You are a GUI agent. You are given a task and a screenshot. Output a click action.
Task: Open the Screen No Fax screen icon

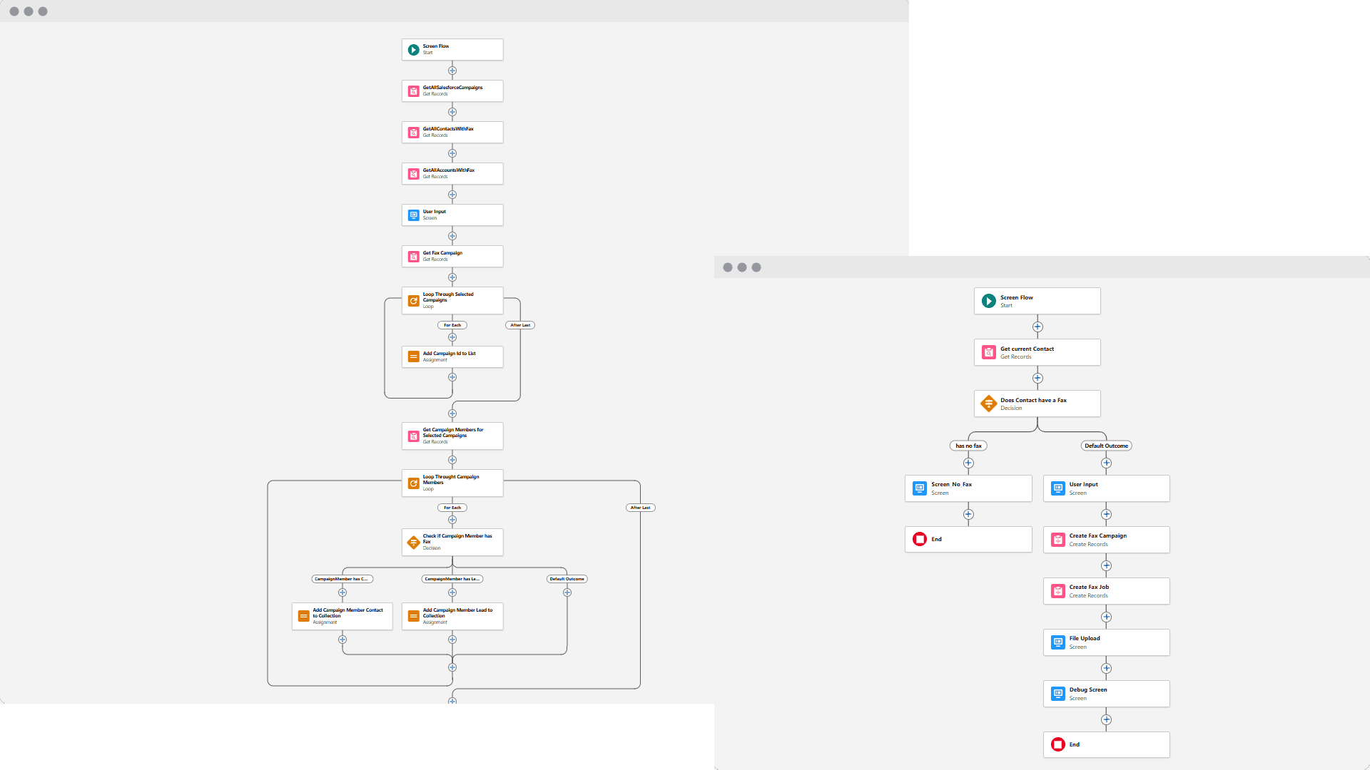tap(920, 488)
